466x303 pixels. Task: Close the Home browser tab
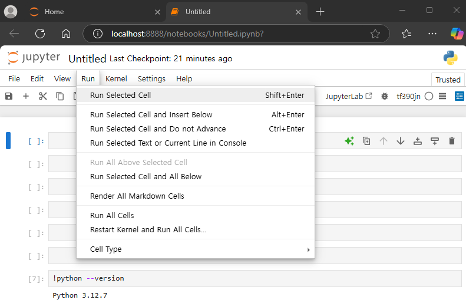pos(157,12)
